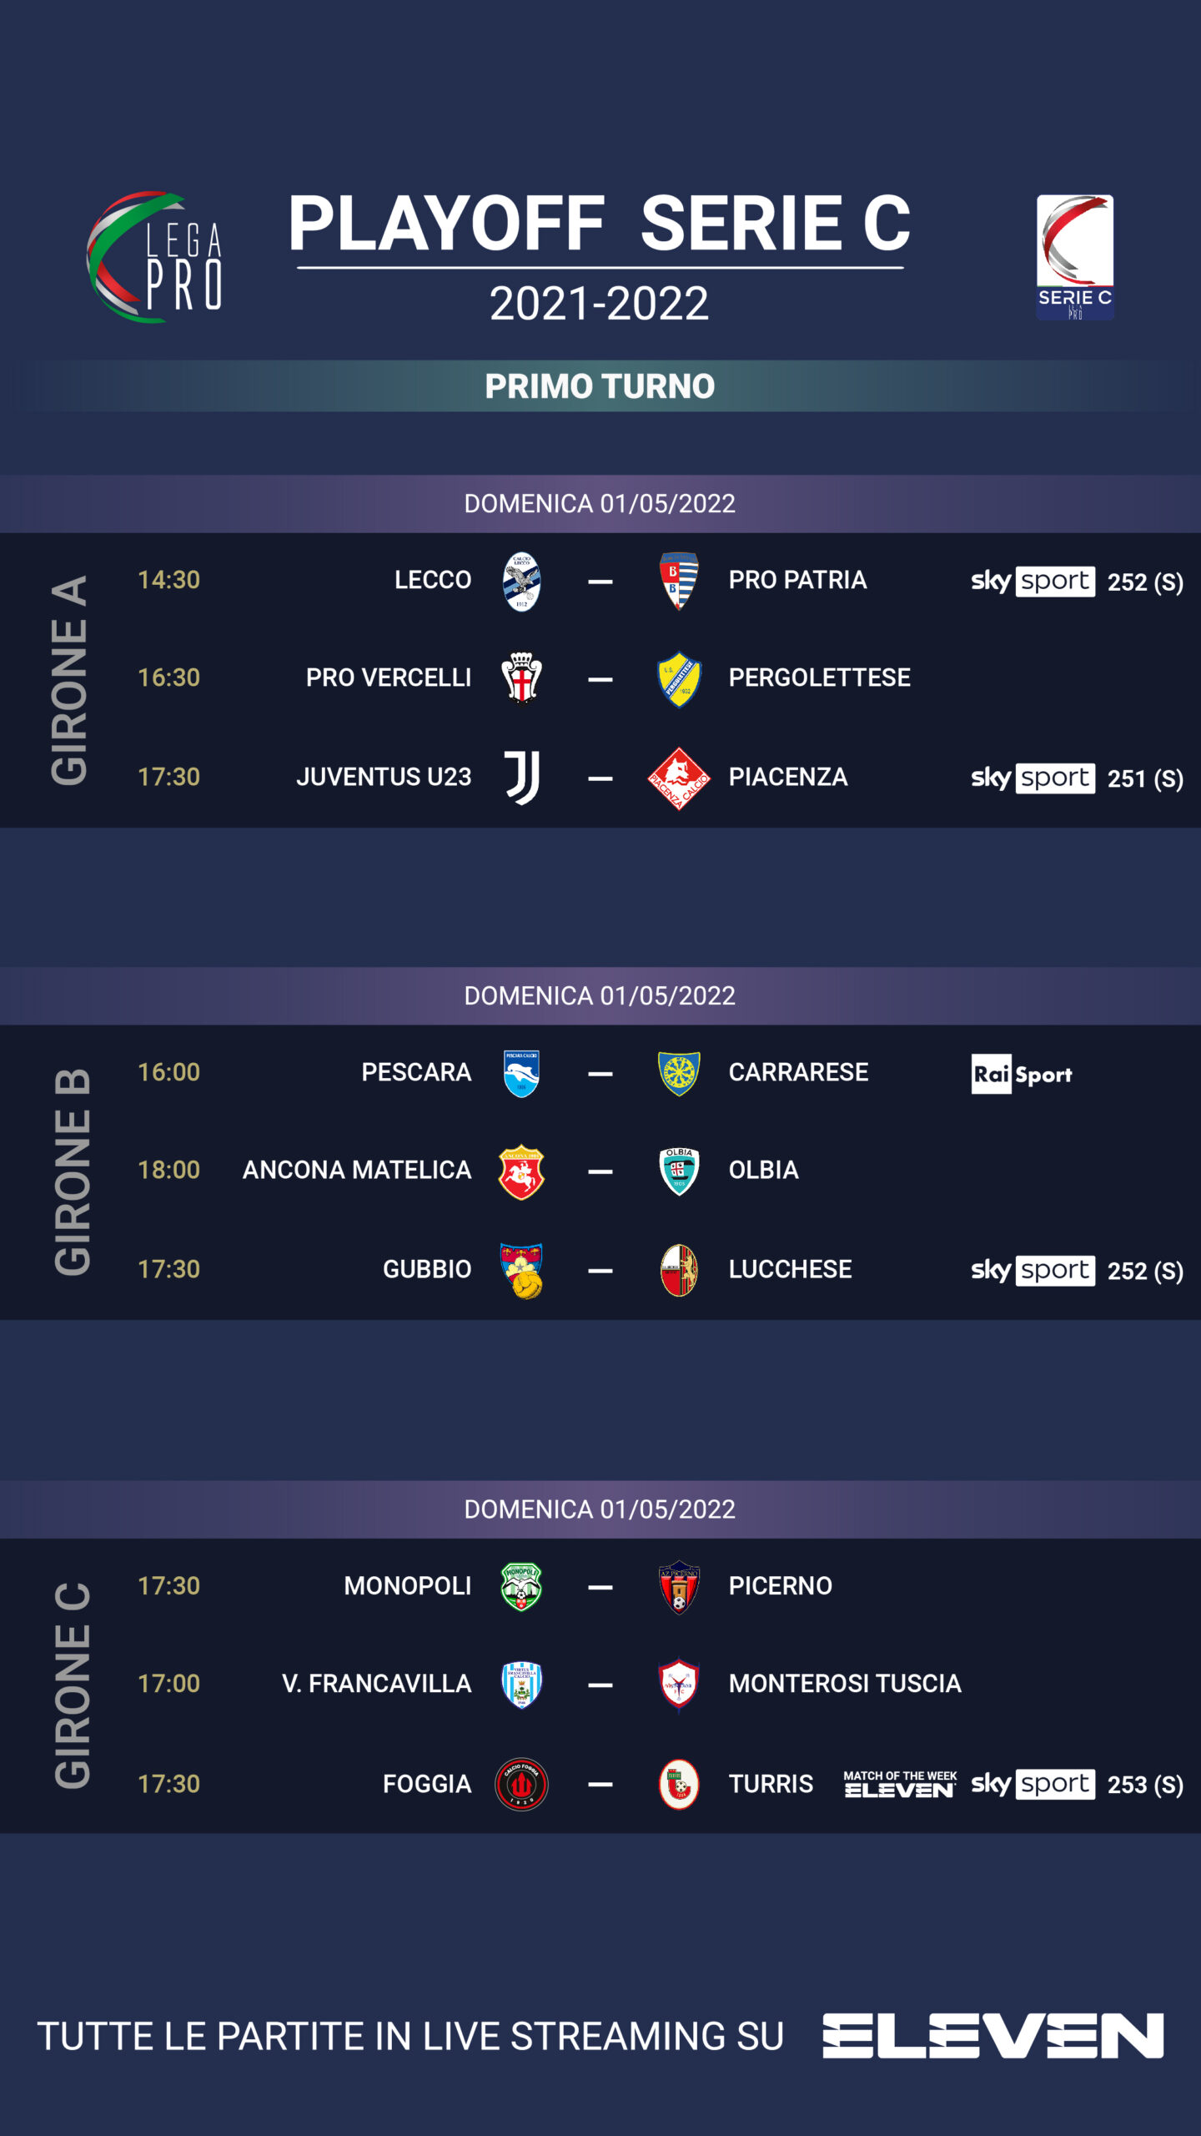Click the Match of the Week Eleven badge
Screen dimensions: 1201x2136
900,1784
